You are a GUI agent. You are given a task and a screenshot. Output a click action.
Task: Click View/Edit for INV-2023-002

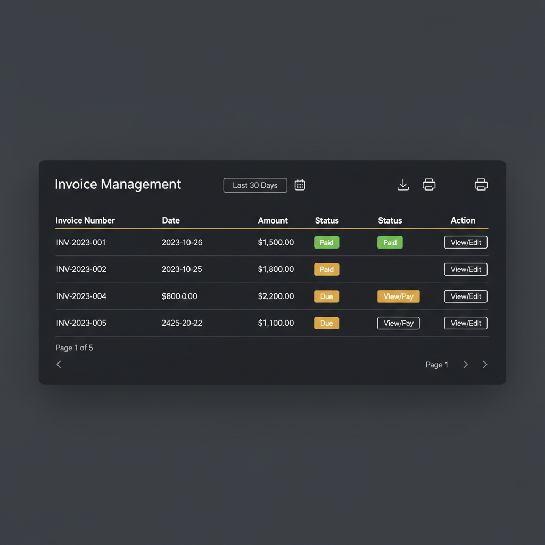point(466,269)
